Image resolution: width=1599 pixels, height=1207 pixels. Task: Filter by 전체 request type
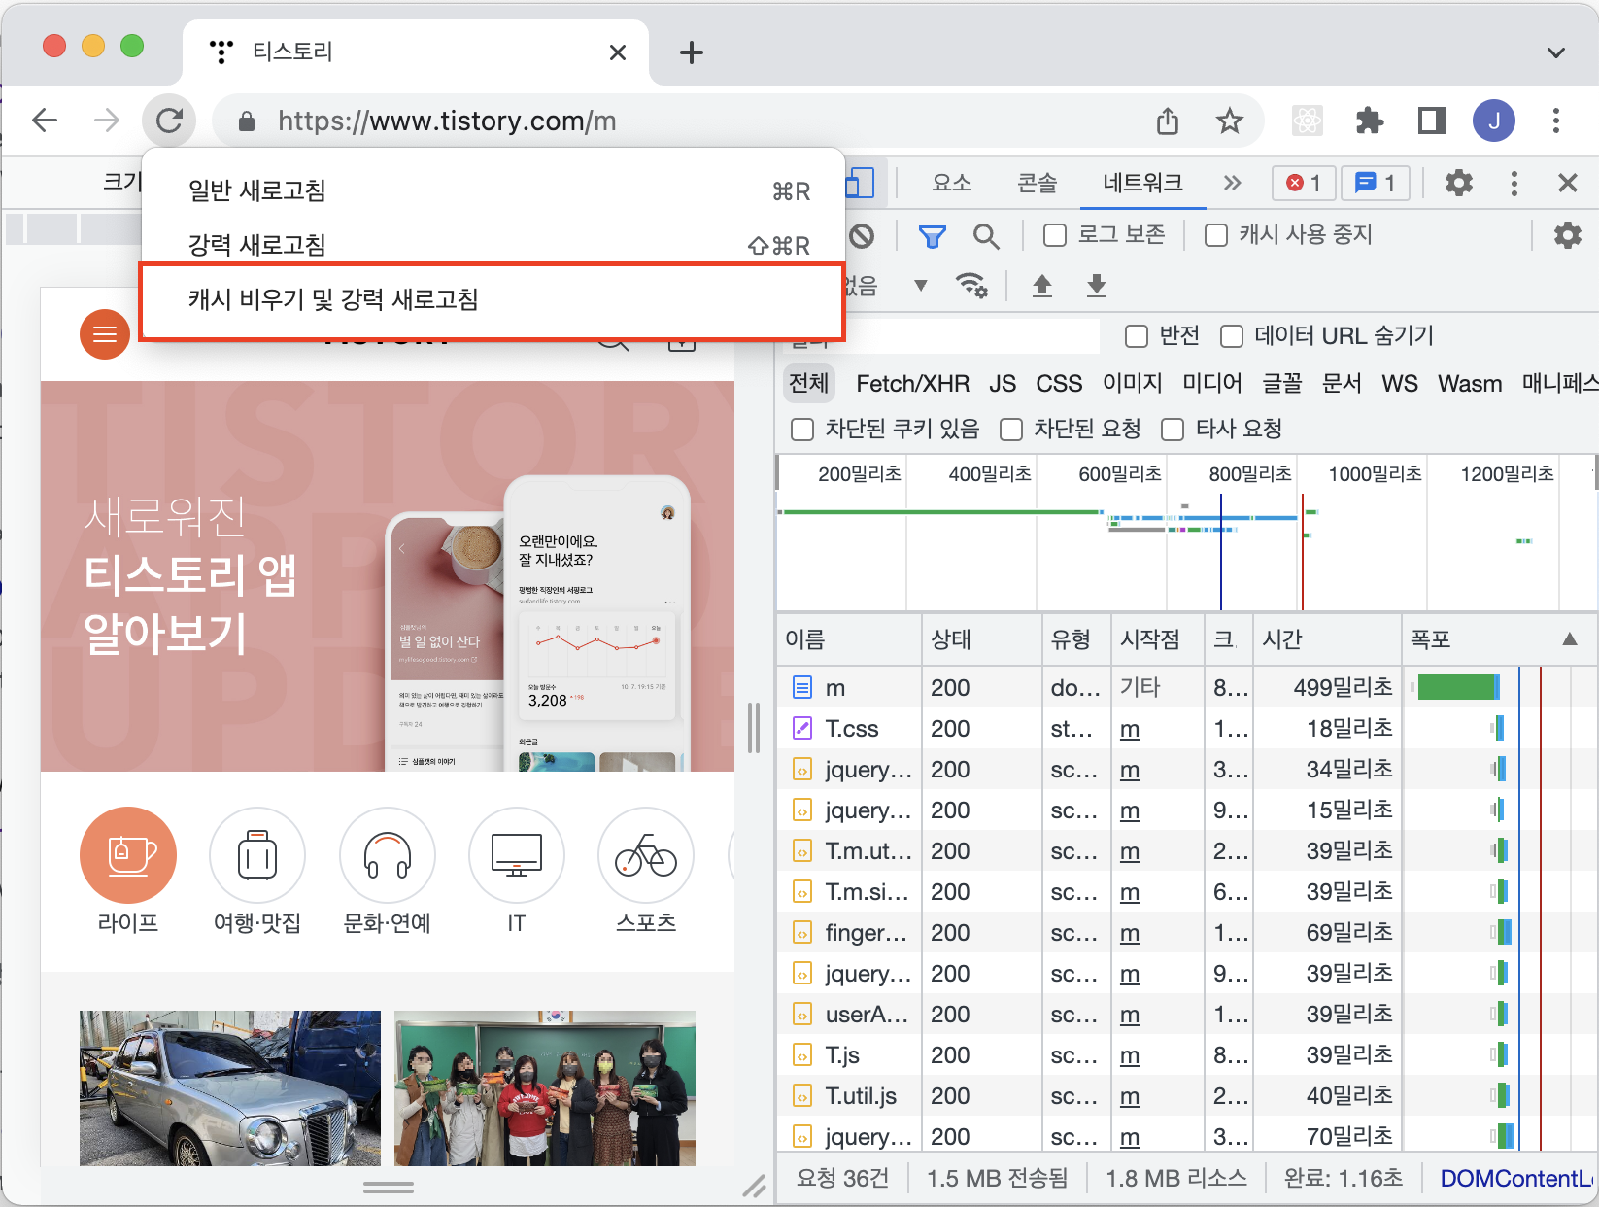pyautogui.click(x=809, y=383)
